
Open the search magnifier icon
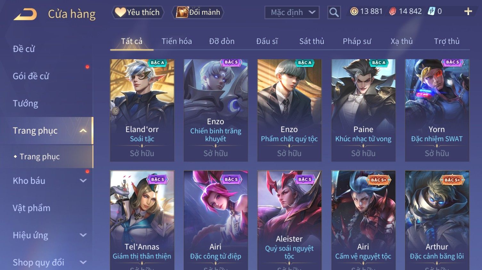(334, 12)
